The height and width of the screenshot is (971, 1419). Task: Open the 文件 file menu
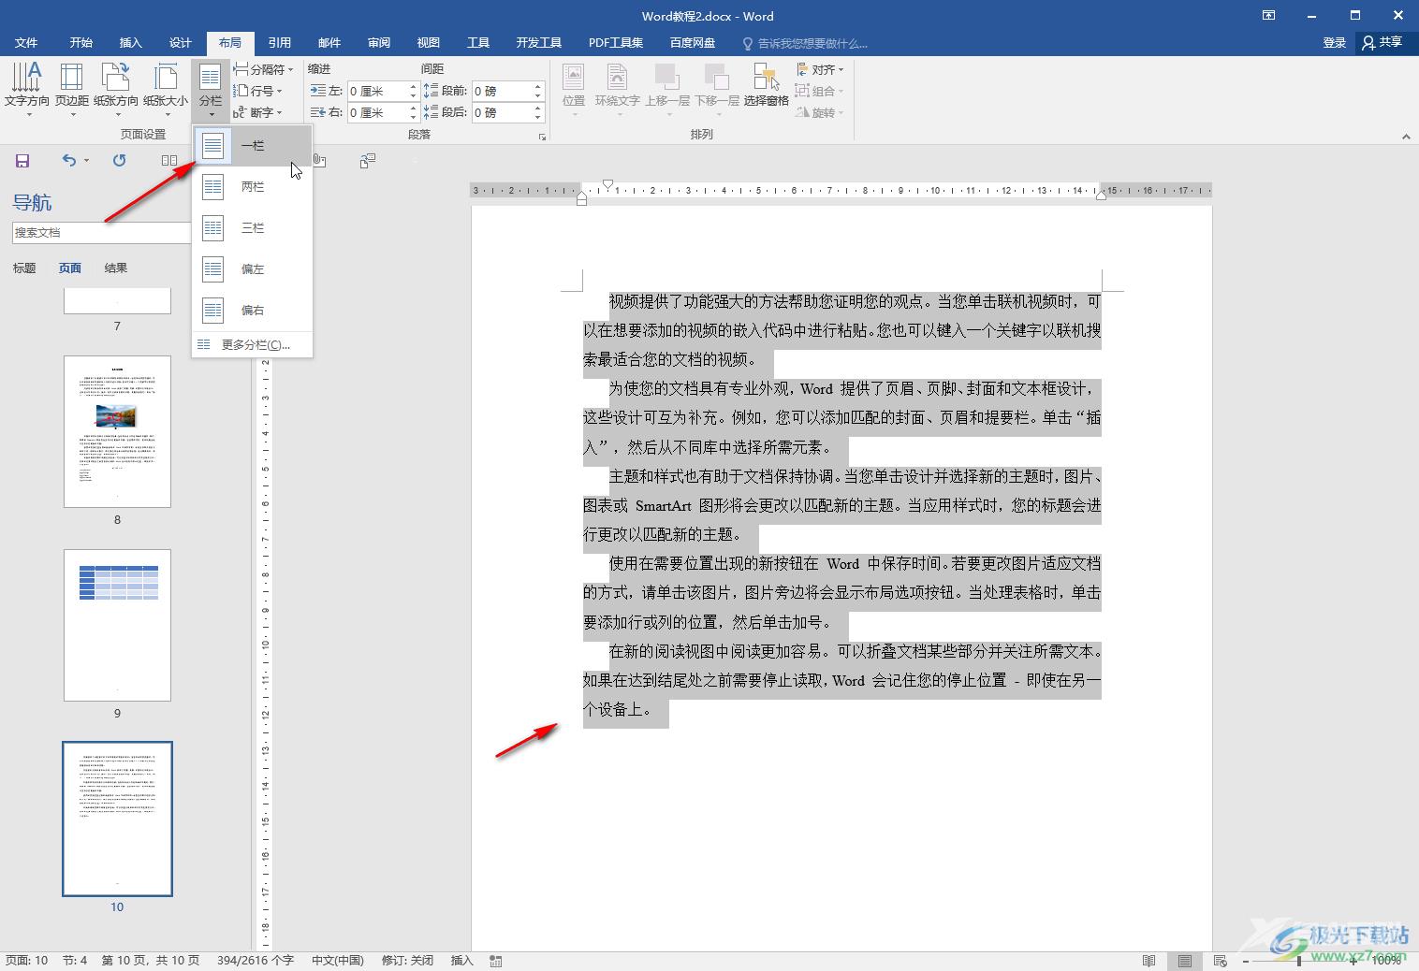pyautogui.click(x=26, y=43)
